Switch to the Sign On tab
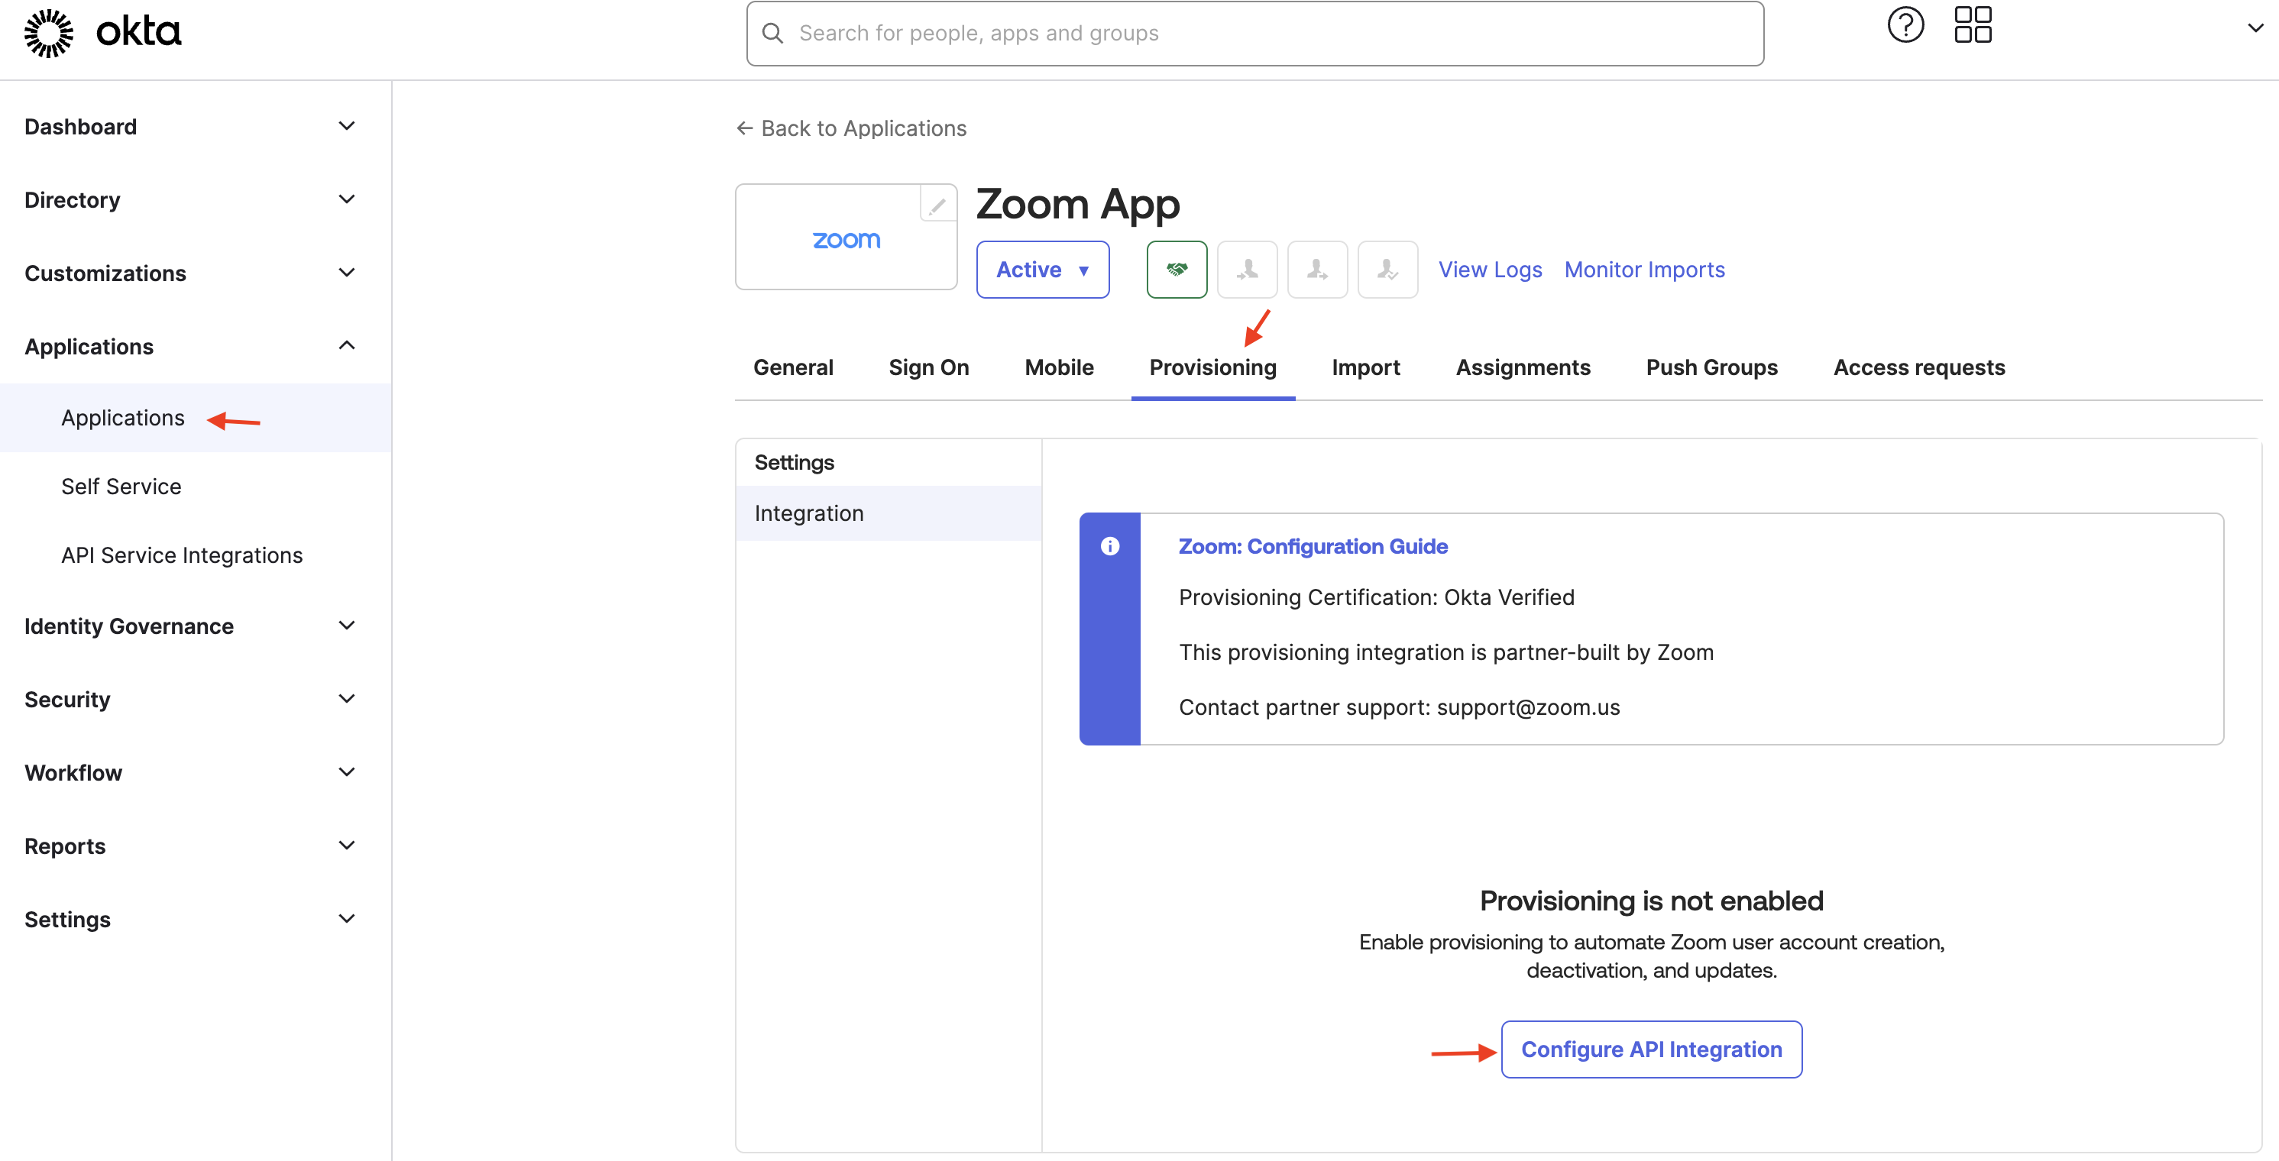This screenshot has height=1161, width=2279. point(928,367)
